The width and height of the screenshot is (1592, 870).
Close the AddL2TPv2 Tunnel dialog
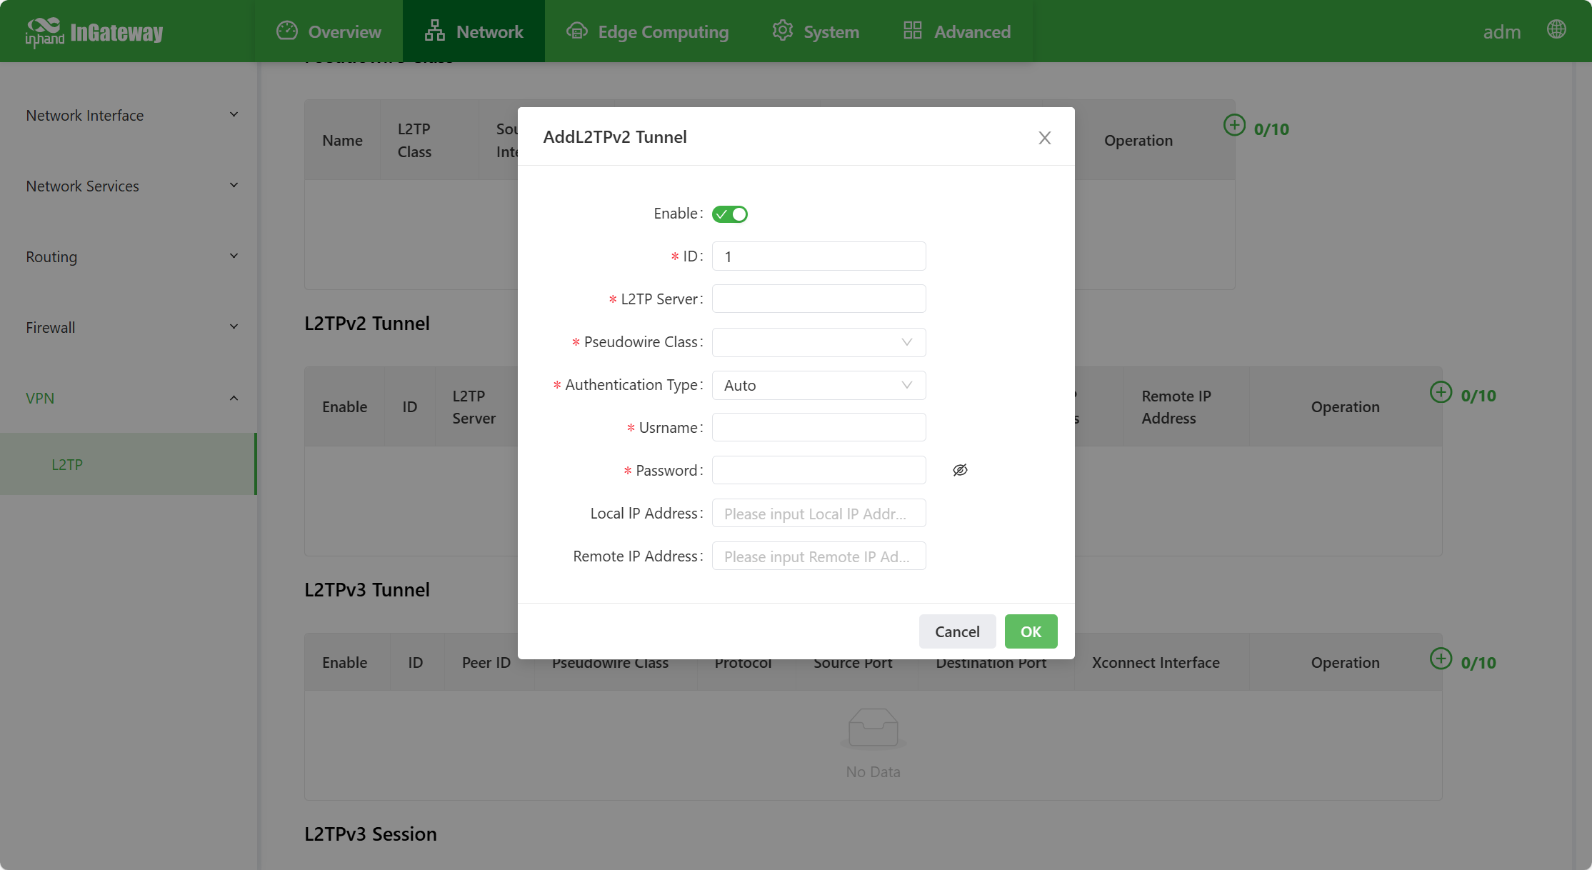(x=1044, y=138)
